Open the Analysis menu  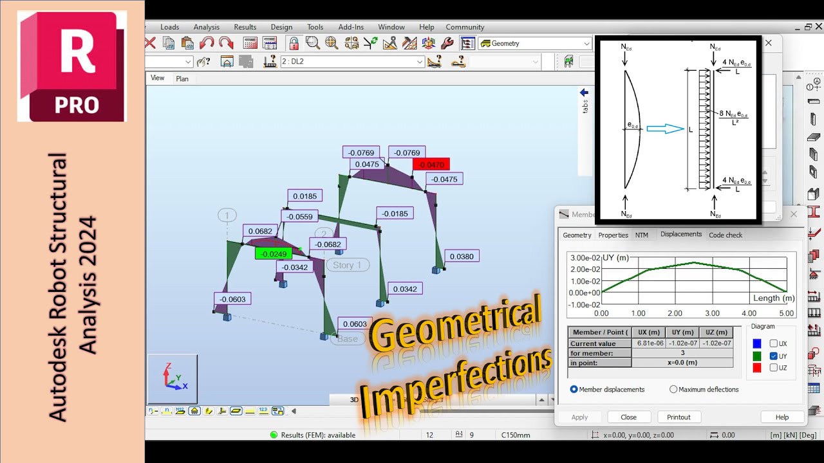click(207, 27)
